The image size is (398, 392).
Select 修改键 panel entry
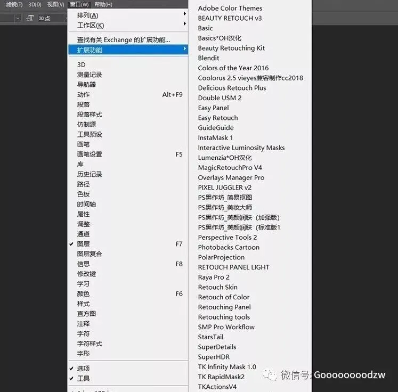pos(128,274)
